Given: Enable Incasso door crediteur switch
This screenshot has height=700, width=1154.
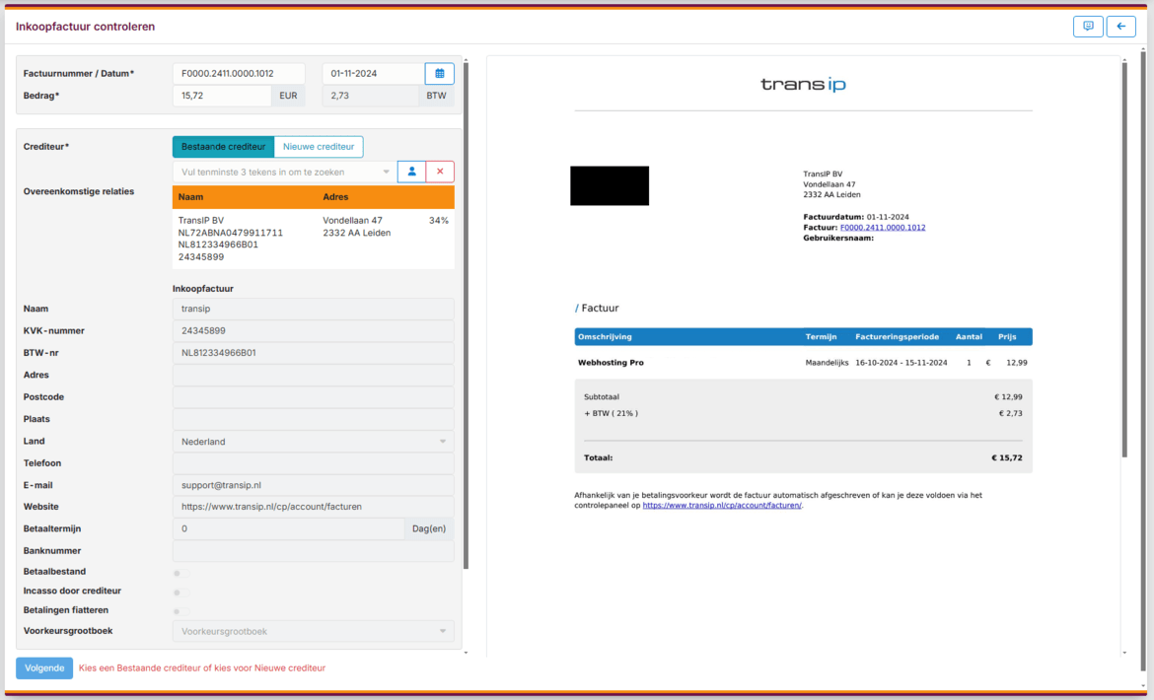Looking at the screenshot, I should click(181, 592).
